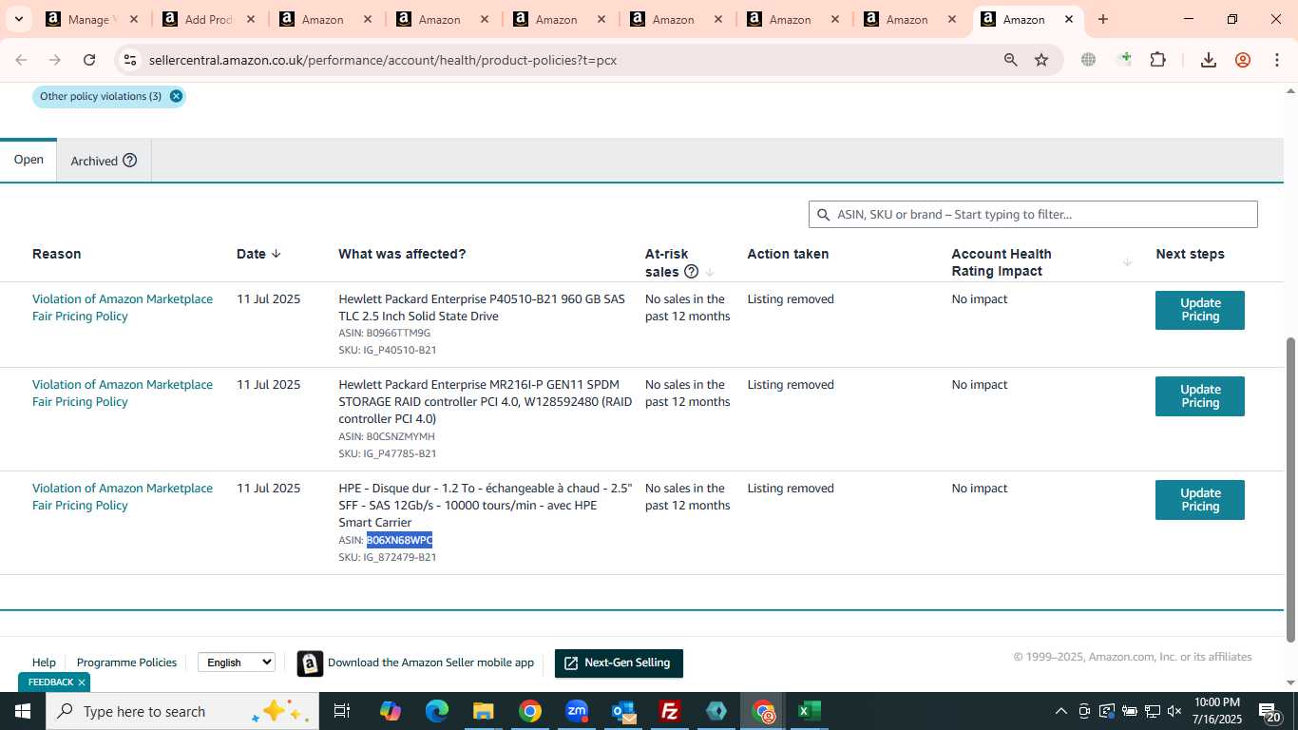Click the Next-Gen Selling button
The height and width of the screenshot is (730, 1298).
point(619,663)
